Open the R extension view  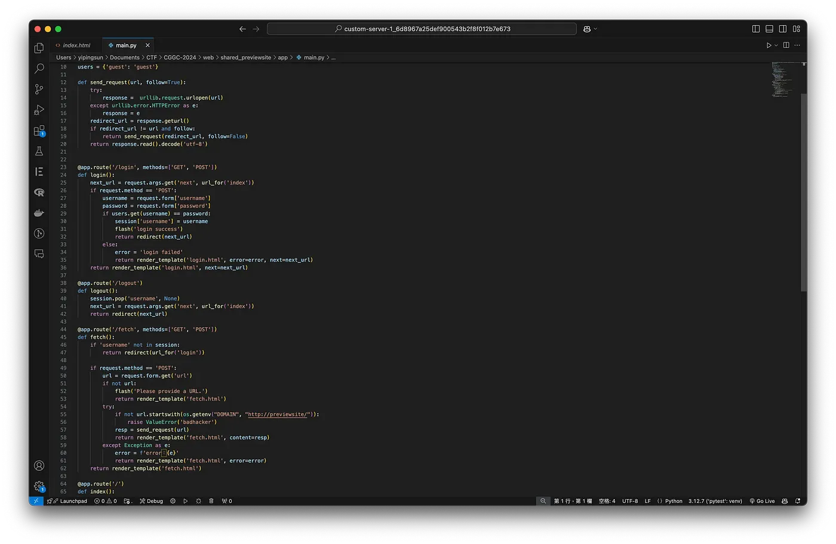coord(39,192)
